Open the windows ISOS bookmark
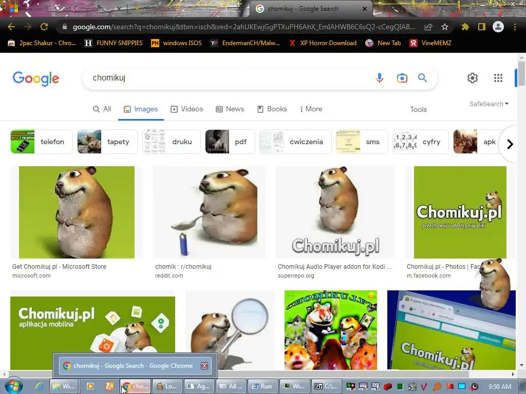The height and width of the screenshot is (394, 526). (x=177, y=43)
